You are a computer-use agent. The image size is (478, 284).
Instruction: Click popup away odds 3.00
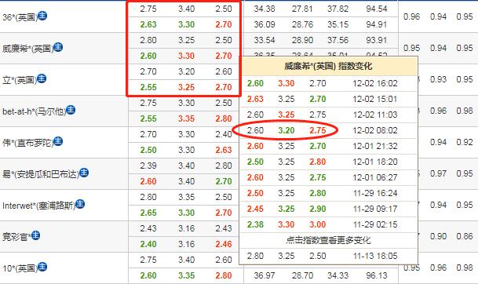point(318,224)
